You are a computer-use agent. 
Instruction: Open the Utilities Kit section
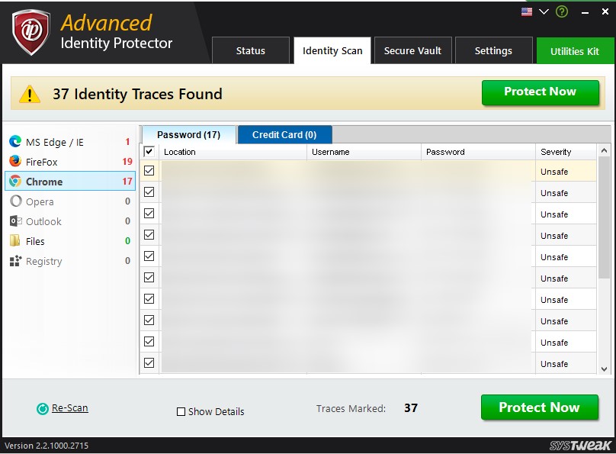575,50
